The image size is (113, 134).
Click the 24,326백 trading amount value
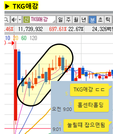pos(103,29)
